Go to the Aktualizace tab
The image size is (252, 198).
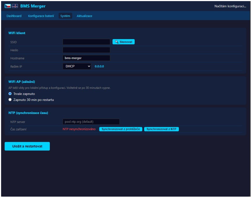pyautogui.click(x=84, y=16)
